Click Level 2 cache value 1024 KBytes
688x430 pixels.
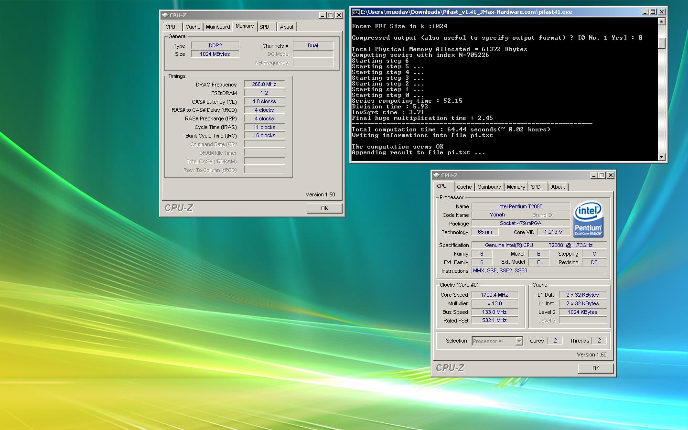point(582,312)
